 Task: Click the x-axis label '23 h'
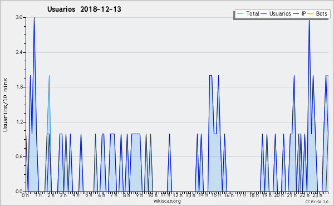click(317, 195)
